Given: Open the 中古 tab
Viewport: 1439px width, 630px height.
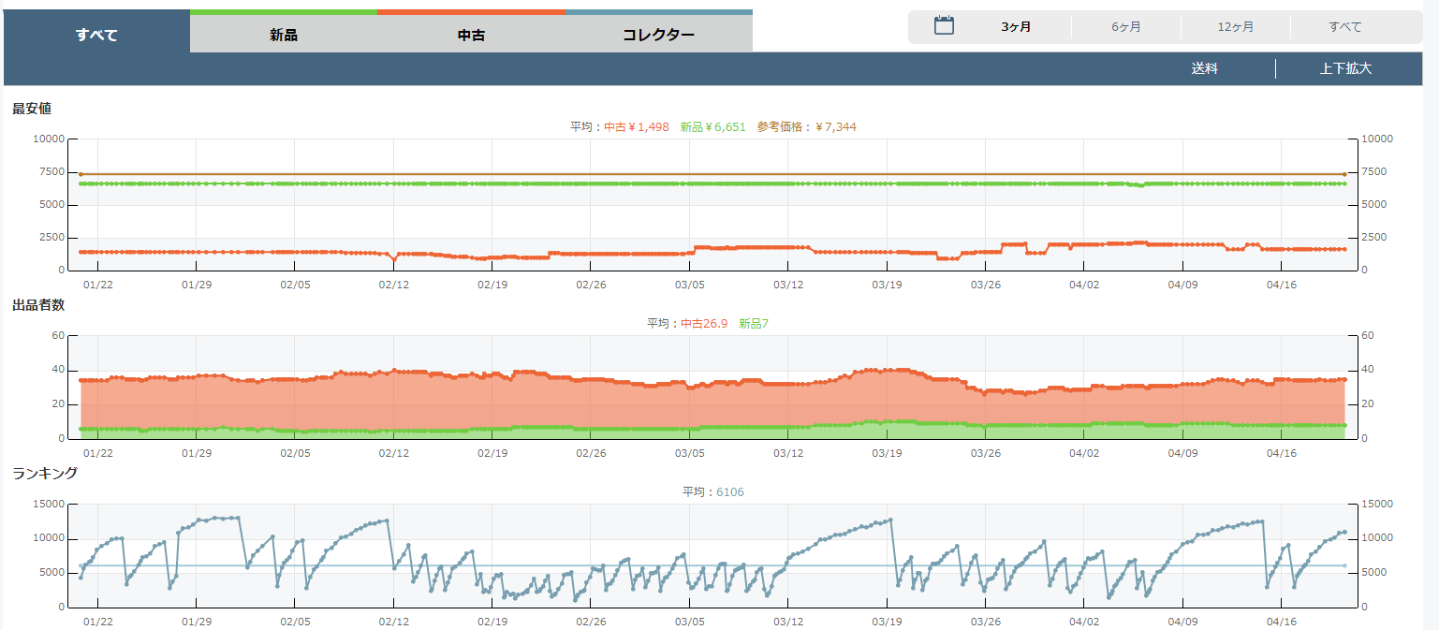Looking at the screenshot, I should click(471, 36).
